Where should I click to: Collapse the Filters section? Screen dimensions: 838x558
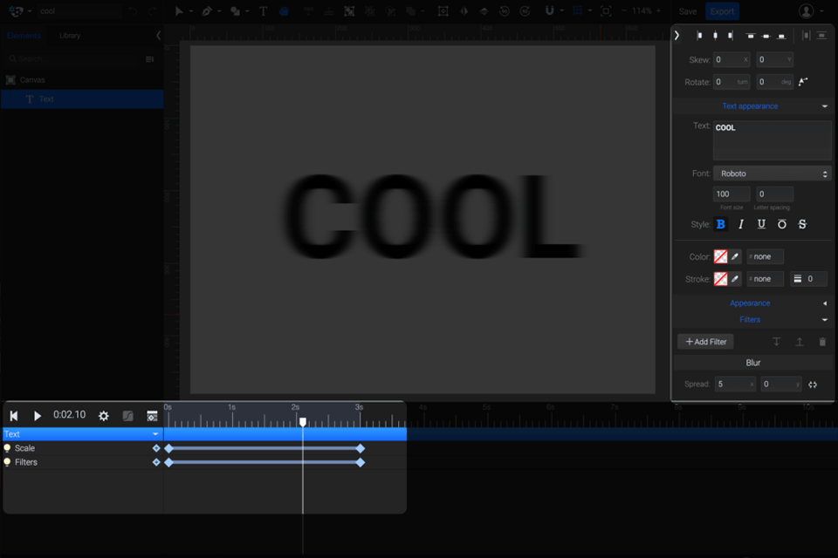[824, 320]
